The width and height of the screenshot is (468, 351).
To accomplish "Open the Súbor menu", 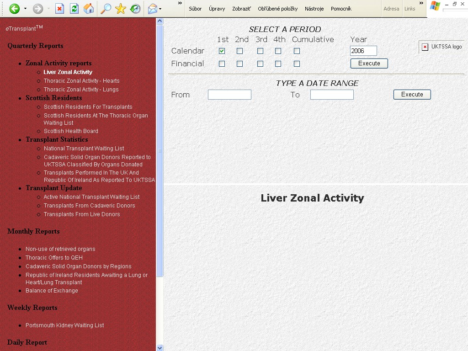I will (195, 9).
